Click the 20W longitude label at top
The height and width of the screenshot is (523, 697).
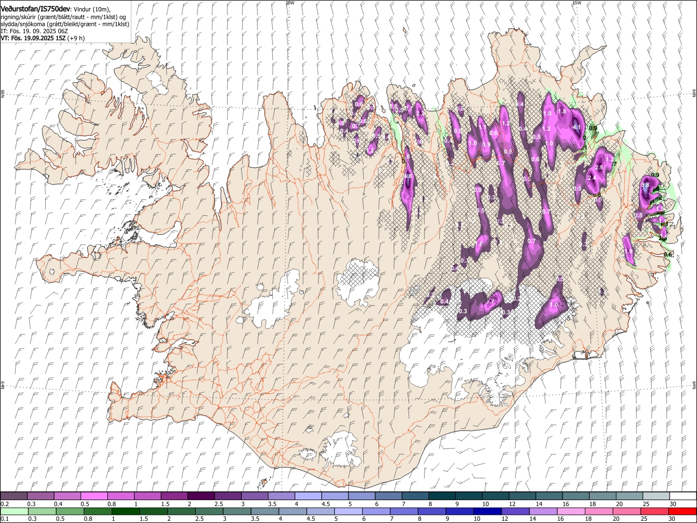(290, 3)
